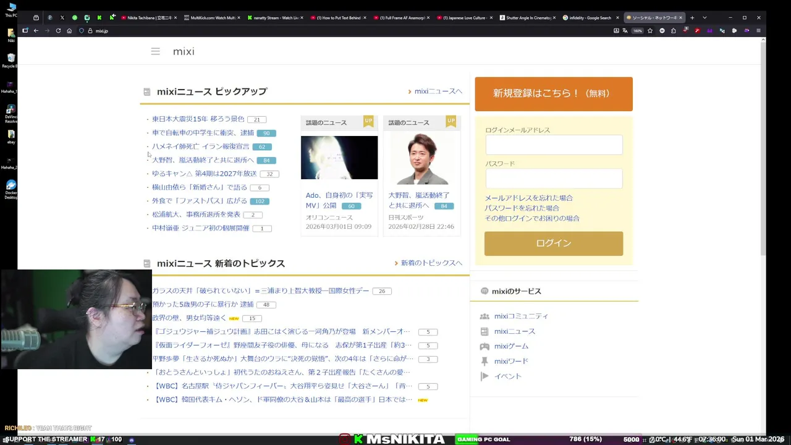Open news 車で自転車の中学生に衝突、逮捕
This screenshot has height=445, width=791.
click(203, 132)
